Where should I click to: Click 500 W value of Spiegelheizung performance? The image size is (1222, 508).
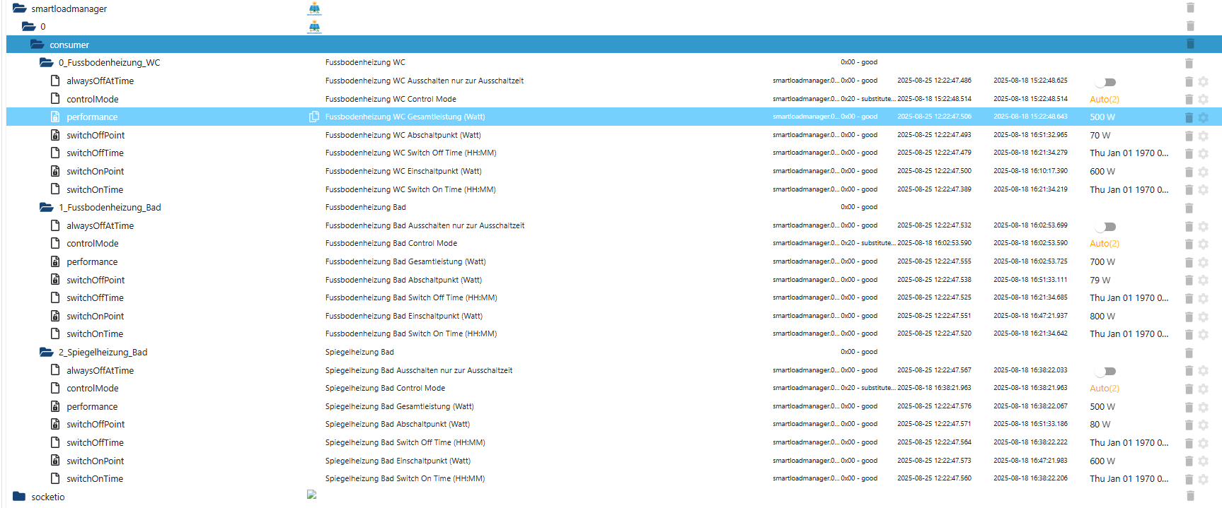1102,407
